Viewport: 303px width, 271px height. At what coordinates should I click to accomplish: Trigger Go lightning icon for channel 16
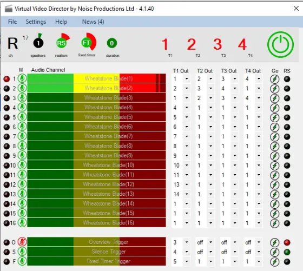tap(275, 223)
